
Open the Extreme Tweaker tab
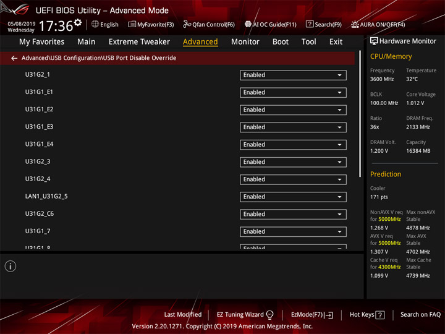tap(139, 42)
